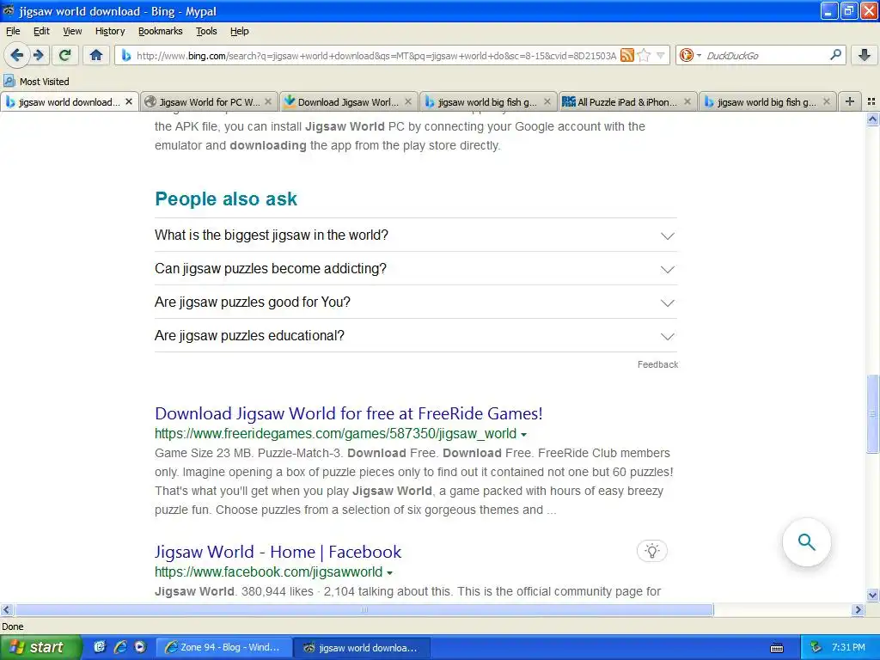Click vertical scrollbar up arrow
Viewport: 880px width, 660px height.
tap(872, 119)
